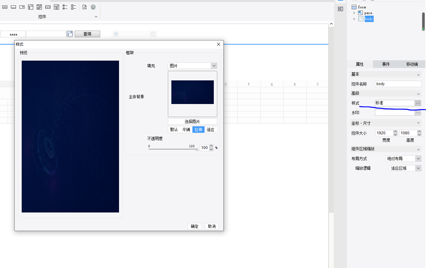Switch to the 事件 events tab
Screen dimensions: 426x268
click(x=386, y=64)
